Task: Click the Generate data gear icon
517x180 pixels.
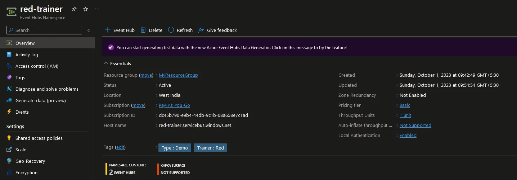Action: pyautogui.click(x=9, y=100)
